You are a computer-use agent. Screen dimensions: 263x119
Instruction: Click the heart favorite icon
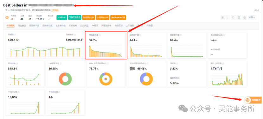coord(233,18)
